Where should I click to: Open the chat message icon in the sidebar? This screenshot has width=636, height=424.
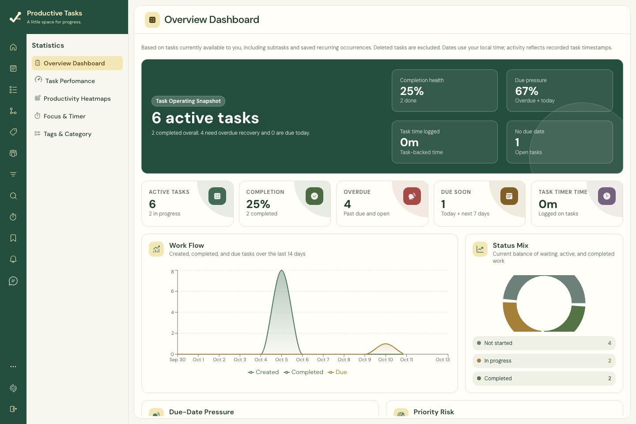13,281
